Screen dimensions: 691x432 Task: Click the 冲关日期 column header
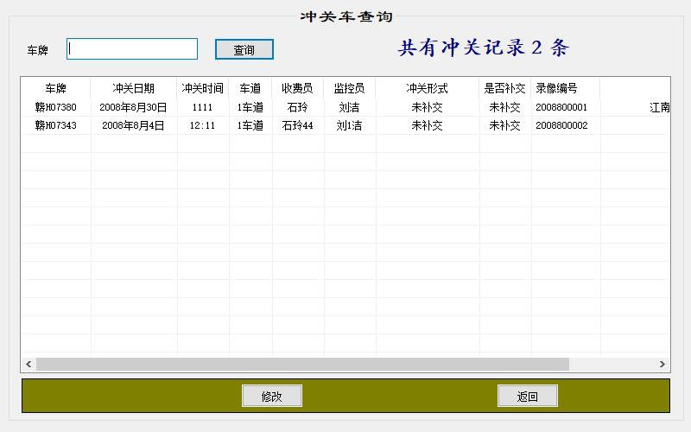pos(134,88)
